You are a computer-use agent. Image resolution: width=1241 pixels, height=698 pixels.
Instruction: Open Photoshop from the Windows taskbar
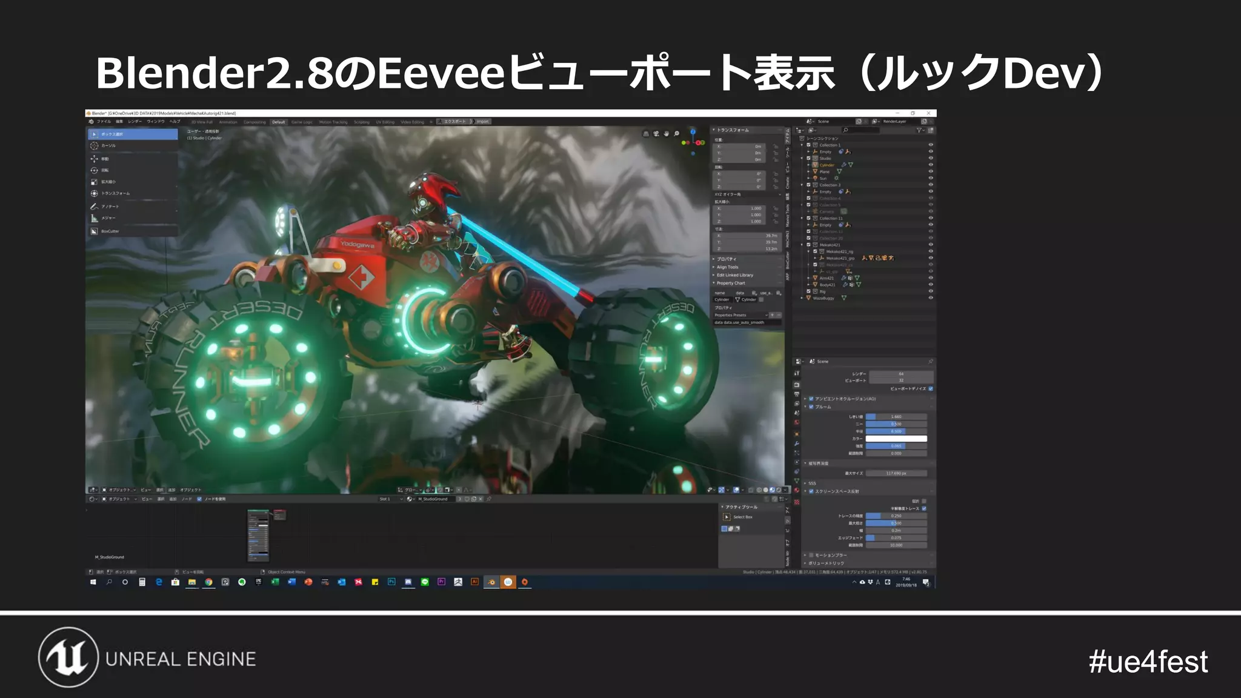click(391, 582)
